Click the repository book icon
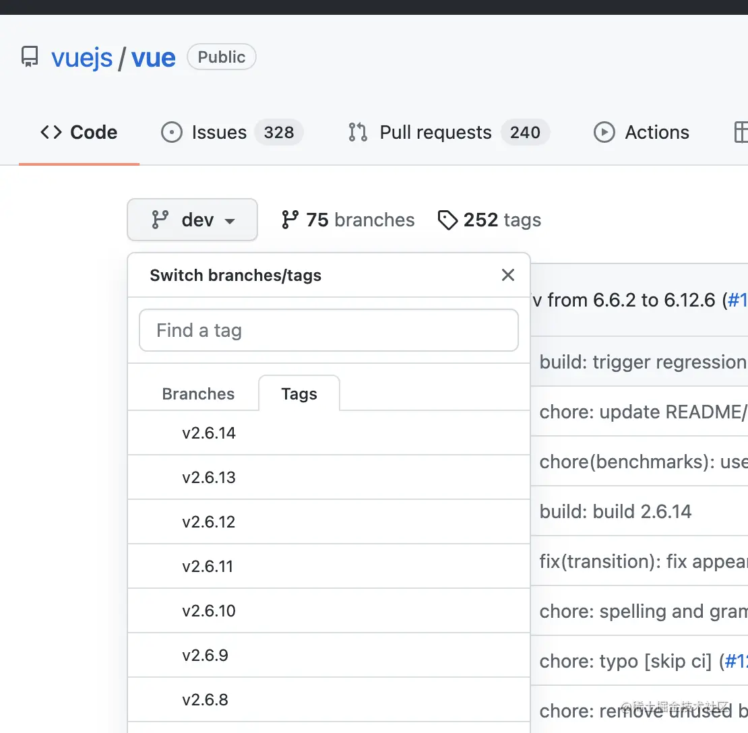Image resolution: width=748 pixels, height=733 pixels. (x=30, y=57)
